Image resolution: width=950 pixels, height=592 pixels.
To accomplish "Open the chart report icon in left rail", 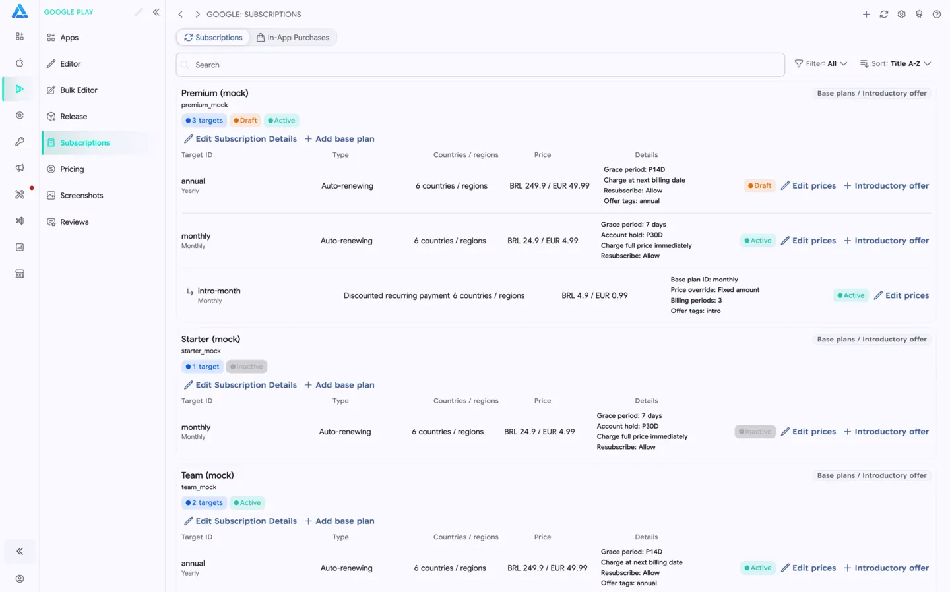I will tap(20, 247).
